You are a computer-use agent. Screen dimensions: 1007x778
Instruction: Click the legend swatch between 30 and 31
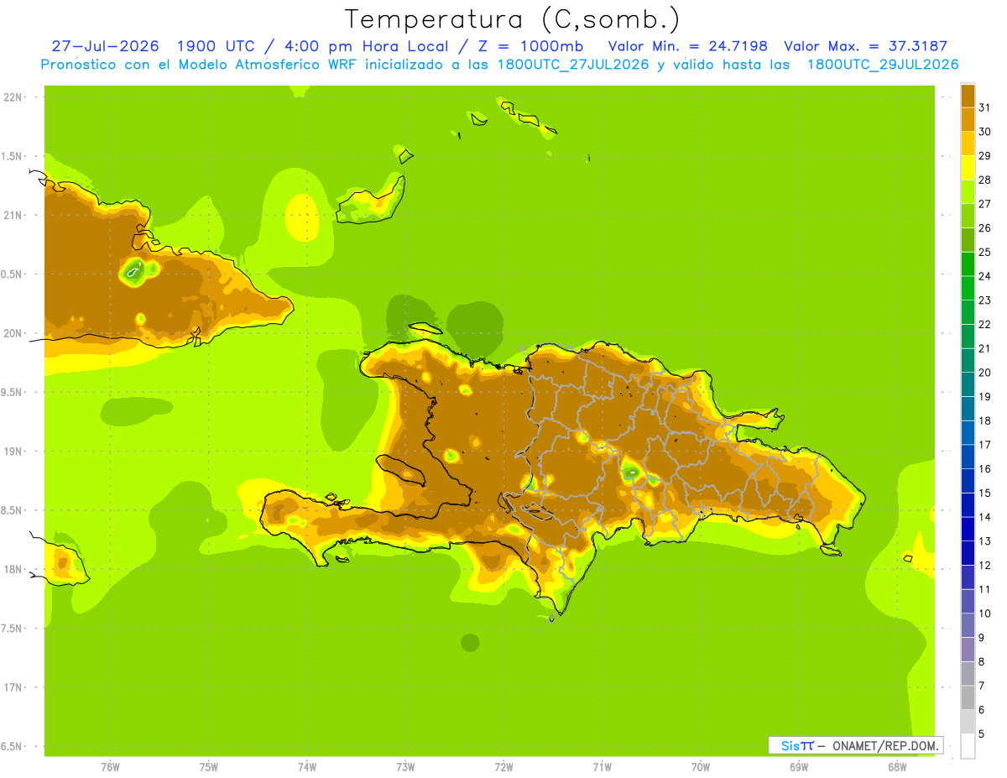[968, 119]
